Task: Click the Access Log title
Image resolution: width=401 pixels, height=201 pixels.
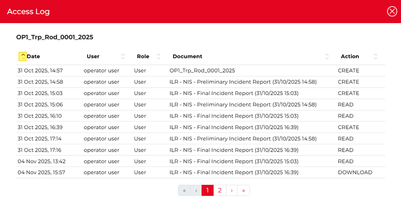Action: point(29,11)
